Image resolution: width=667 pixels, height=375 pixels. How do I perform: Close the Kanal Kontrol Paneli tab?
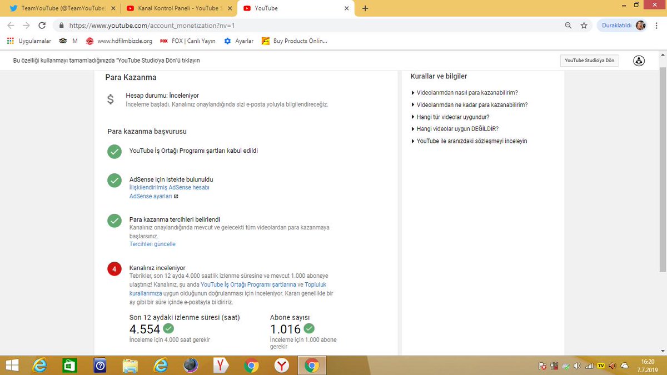coord(230,8)
